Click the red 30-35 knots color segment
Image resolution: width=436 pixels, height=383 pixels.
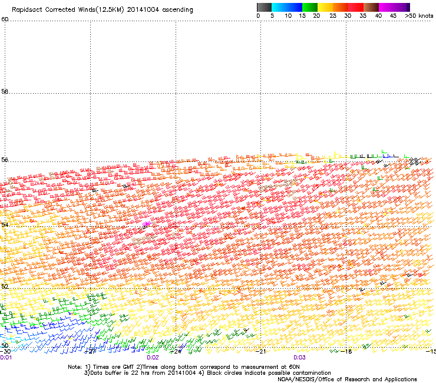point(356,7)
